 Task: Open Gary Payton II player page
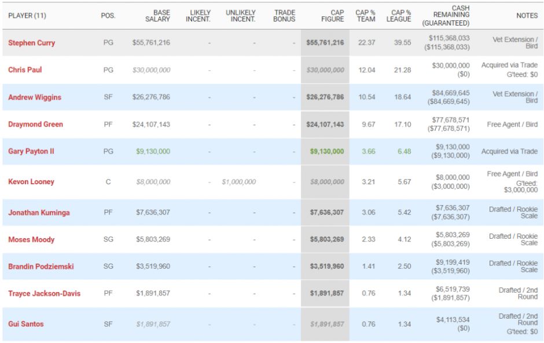(31, 151)
